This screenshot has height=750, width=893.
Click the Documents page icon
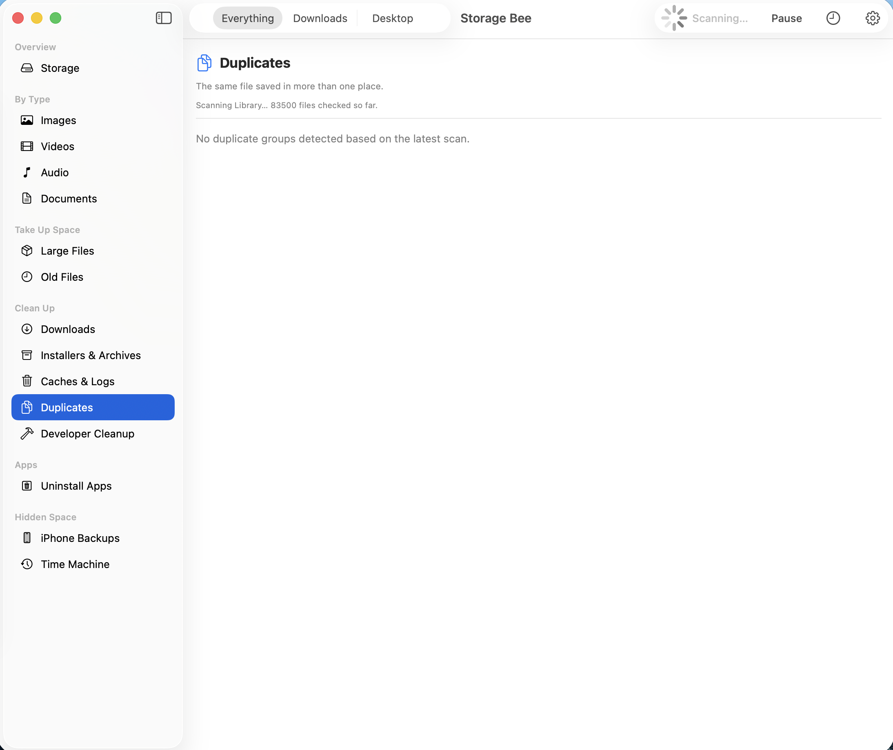pos(27,199)
